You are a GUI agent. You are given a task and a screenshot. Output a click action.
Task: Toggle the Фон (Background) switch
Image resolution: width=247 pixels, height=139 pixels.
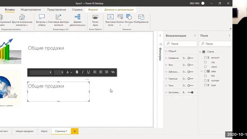tap(190, 65)
